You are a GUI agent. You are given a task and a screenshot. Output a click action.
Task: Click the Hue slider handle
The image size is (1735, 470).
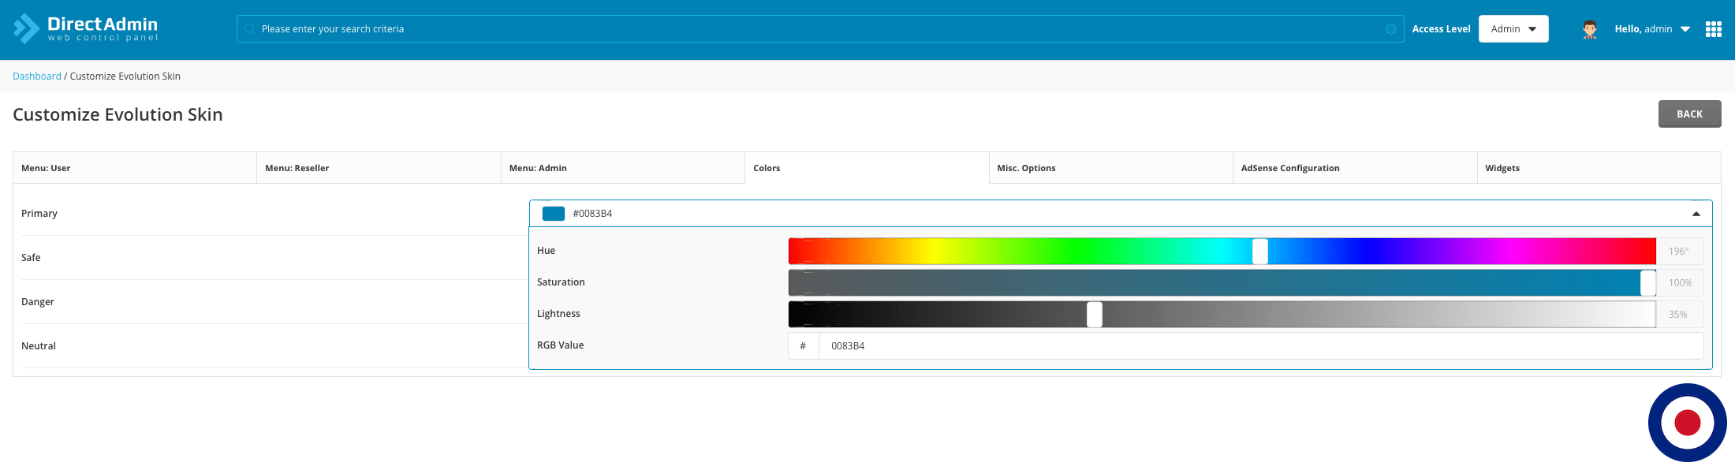pyautogui.click(x=1260, y=252)
